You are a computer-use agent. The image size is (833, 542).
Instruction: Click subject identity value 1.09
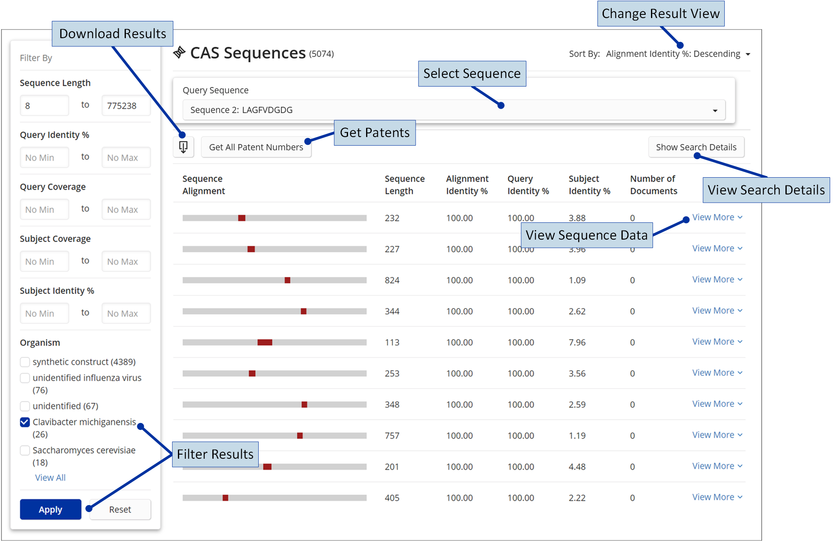(x=577, y=280)
